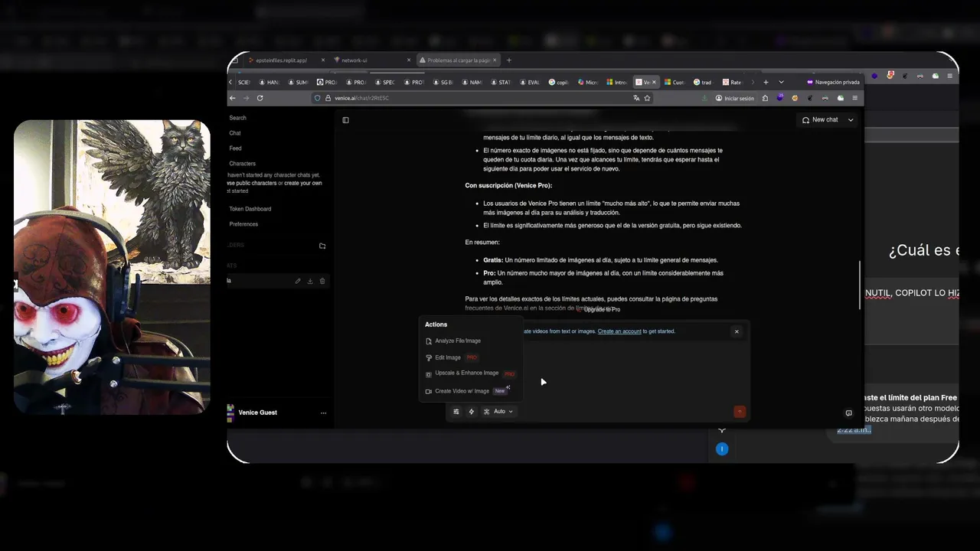
Task: Reload the venice.ai page
Action: click(x=260, y=98)
